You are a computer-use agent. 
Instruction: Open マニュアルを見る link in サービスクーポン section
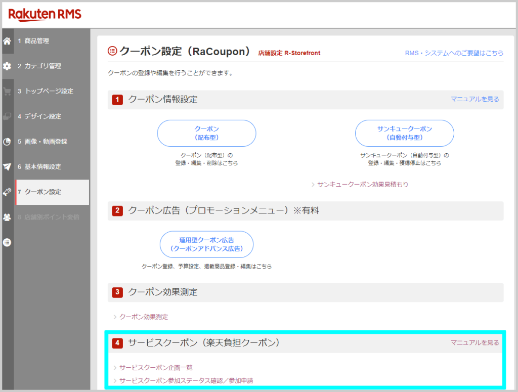(474, 342)
